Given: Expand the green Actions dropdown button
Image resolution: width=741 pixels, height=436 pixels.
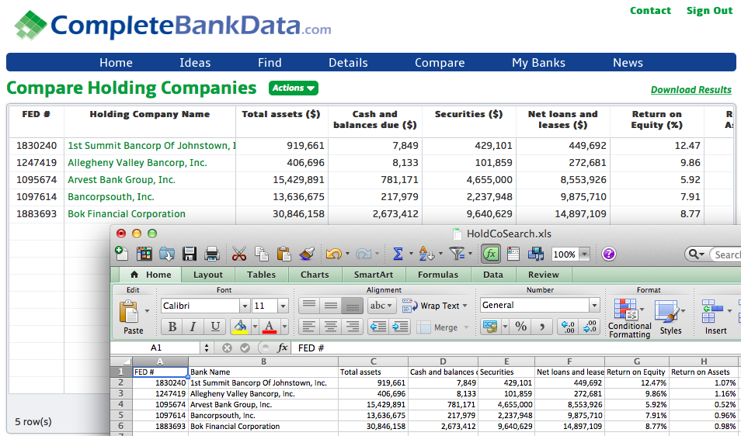Looking at the screenshot, I should point(294,88).
